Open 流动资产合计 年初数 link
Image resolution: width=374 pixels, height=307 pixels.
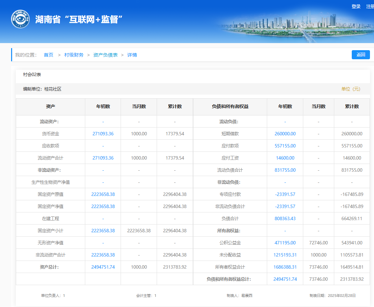[x=103, y=158]
